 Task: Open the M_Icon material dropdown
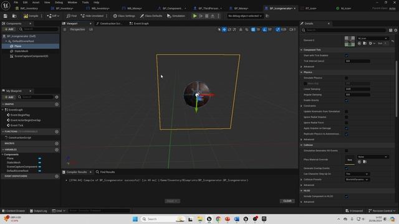[x=373, y=39]
